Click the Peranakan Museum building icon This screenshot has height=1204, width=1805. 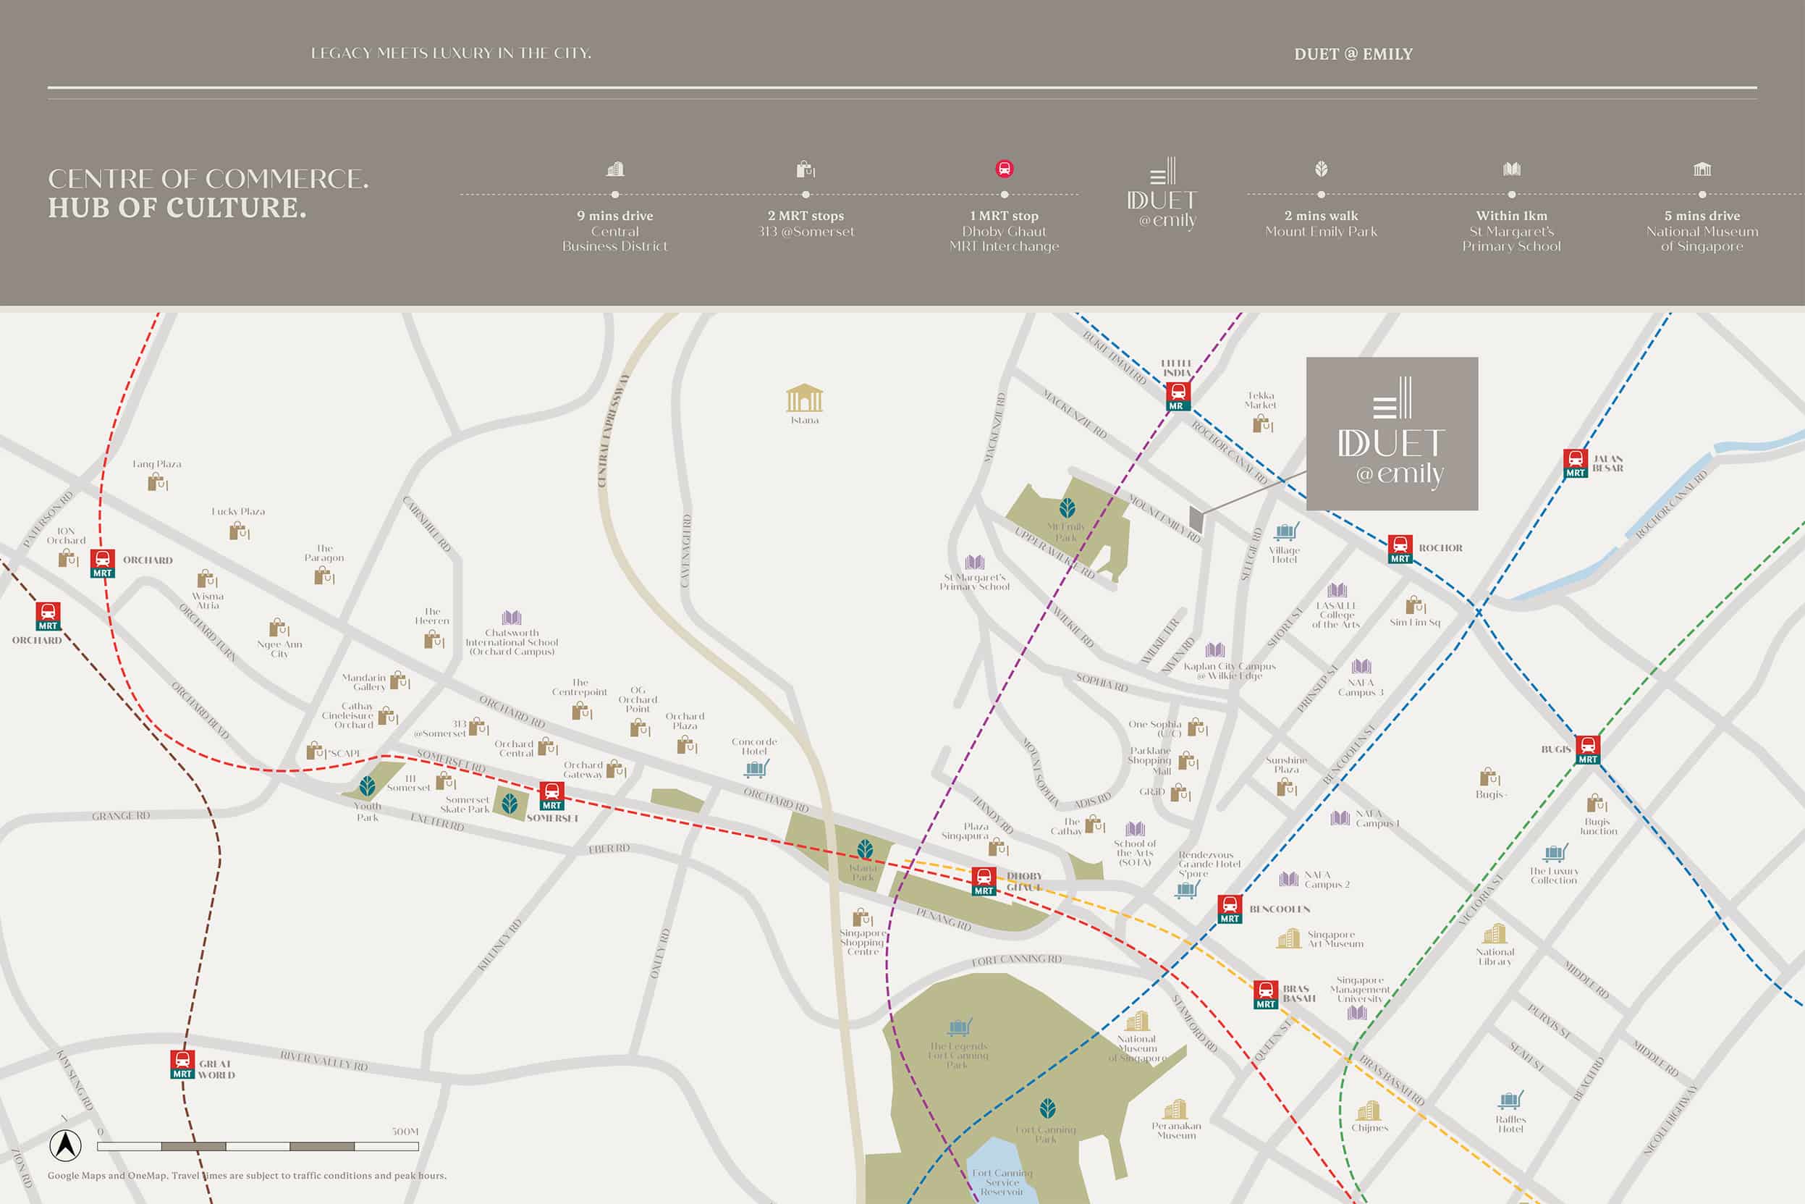tap(1175, 1108)
